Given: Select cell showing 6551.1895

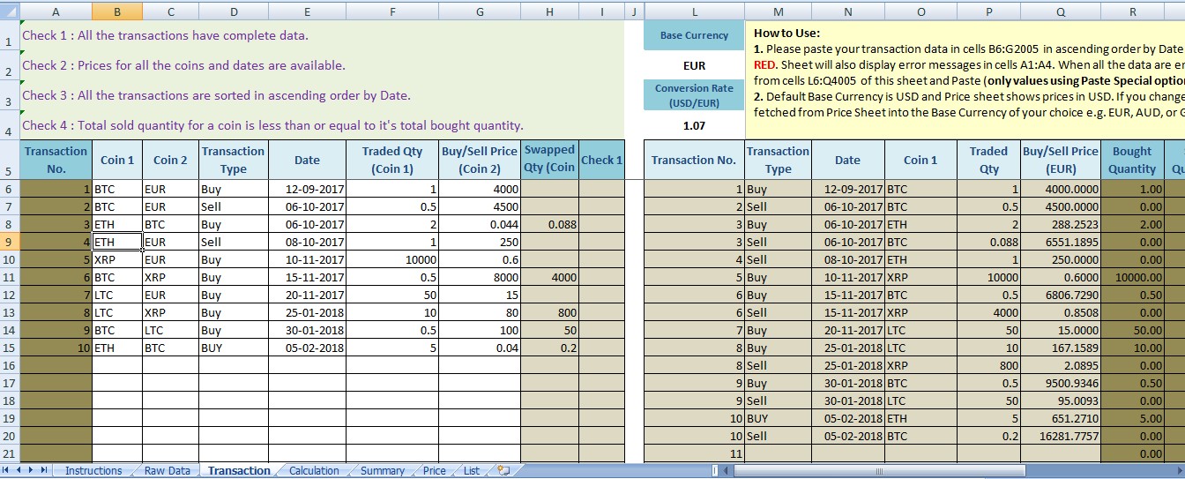Looking at the screenshot, I should tap(1060, 242).
